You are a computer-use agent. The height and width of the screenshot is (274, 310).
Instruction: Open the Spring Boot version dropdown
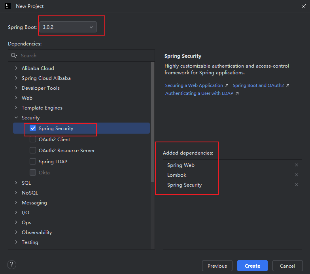point(68,27)
